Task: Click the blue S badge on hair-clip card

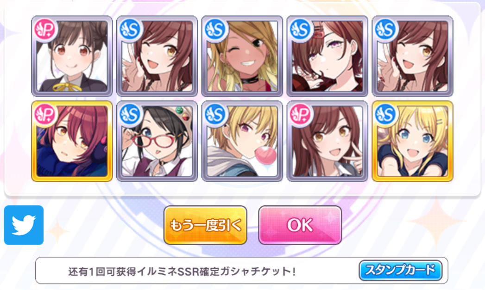Action: coord(301,30)
